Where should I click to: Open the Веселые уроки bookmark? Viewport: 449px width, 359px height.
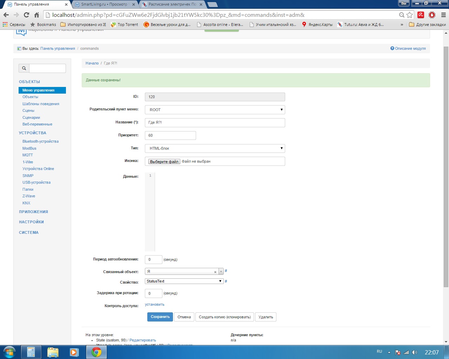click(x=167, y=25)
